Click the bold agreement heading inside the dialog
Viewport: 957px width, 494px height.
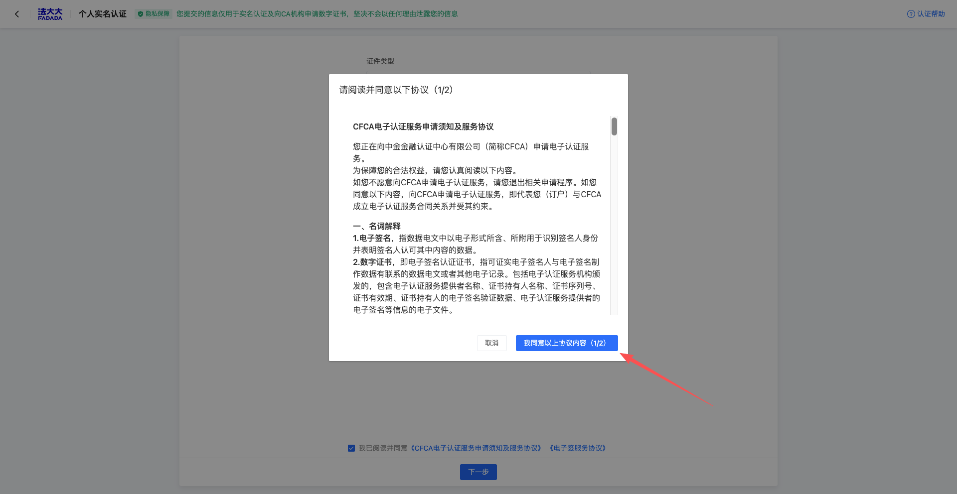point(423,127)
